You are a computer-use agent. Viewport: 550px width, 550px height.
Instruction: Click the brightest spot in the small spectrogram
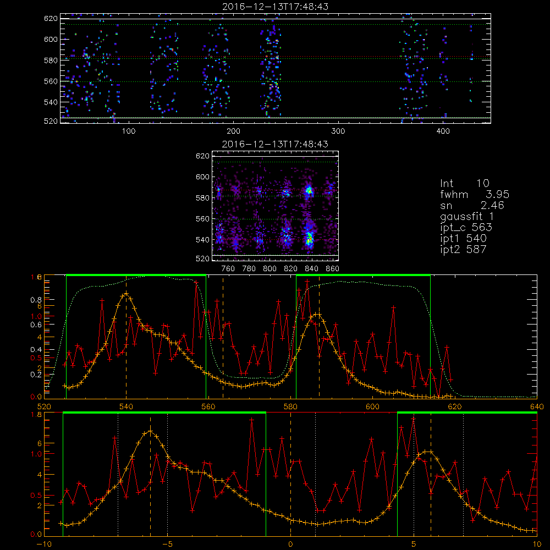[x=309, y=241]
